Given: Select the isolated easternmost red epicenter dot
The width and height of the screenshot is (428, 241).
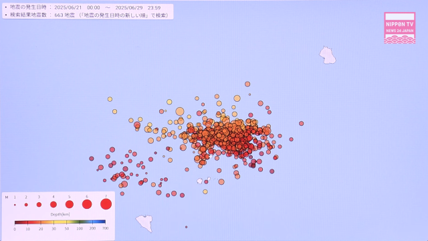Looking at the screenshot, I should point(301,123).
